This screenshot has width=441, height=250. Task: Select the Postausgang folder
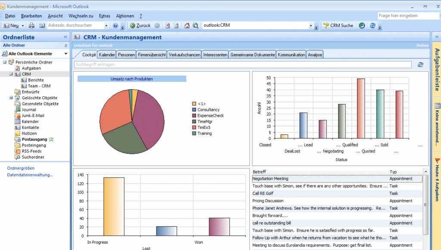pyautogui.click(x=34, y=139)
